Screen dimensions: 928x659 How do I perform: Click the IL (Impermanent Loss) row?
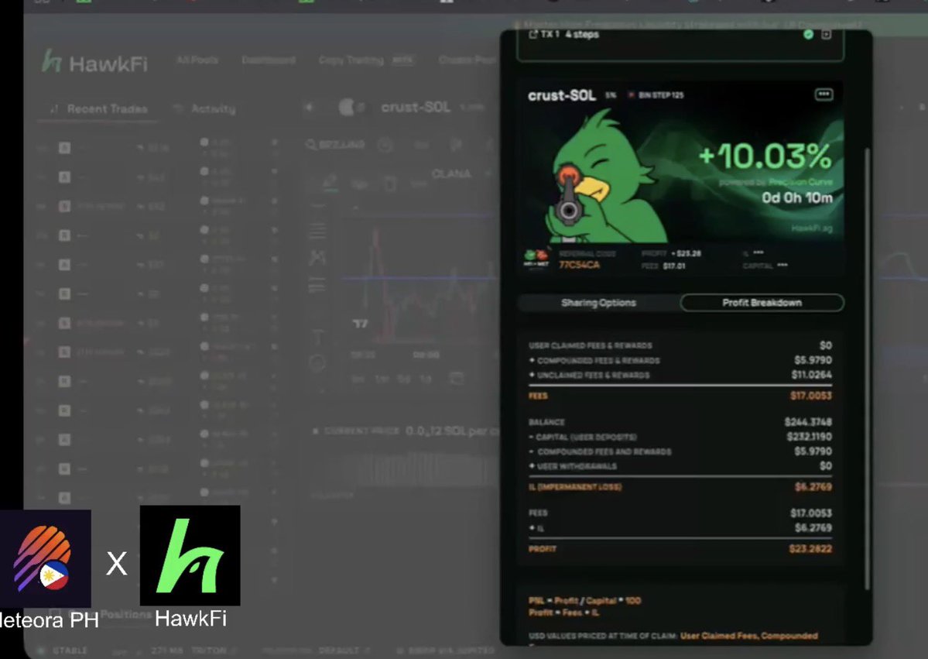tap(680, 487)
